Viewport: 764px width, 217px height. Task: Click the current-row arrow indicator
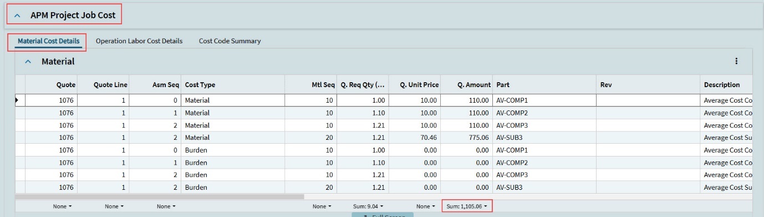[17, 100]
